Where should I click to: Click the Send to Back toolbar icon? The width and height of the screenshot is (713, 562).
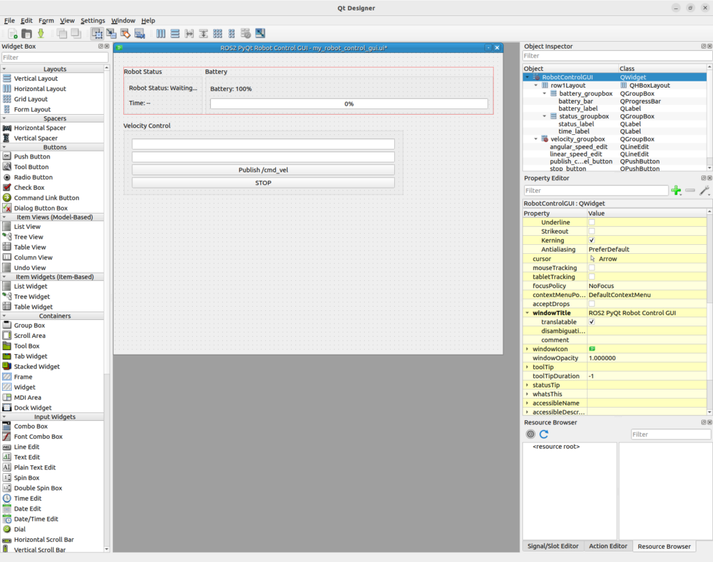click(x=62, y=33)
